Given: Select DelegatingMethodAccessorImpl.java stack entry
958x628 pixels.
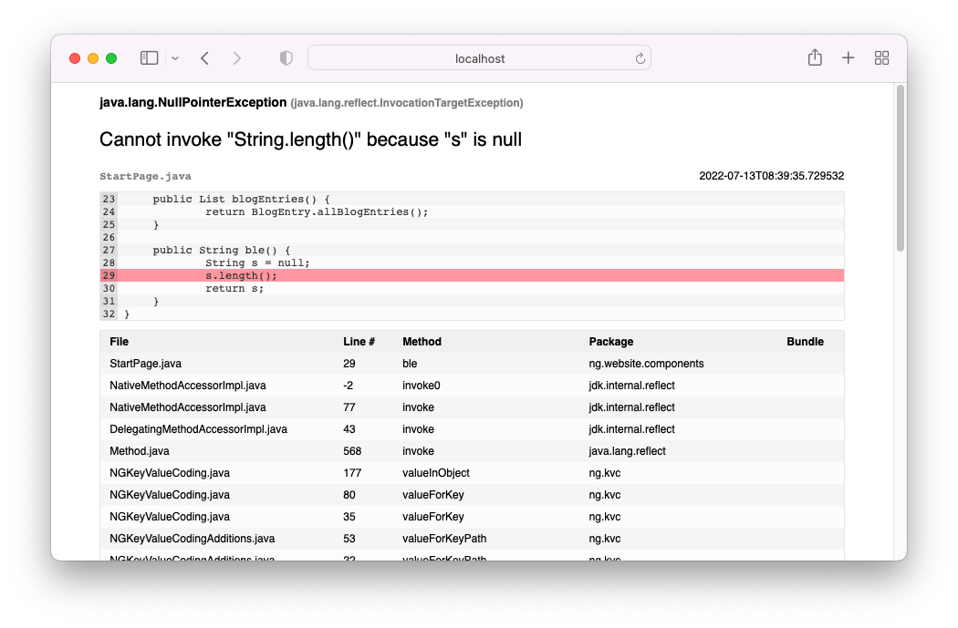Looking at the screenshot, I should click(199, 429).
